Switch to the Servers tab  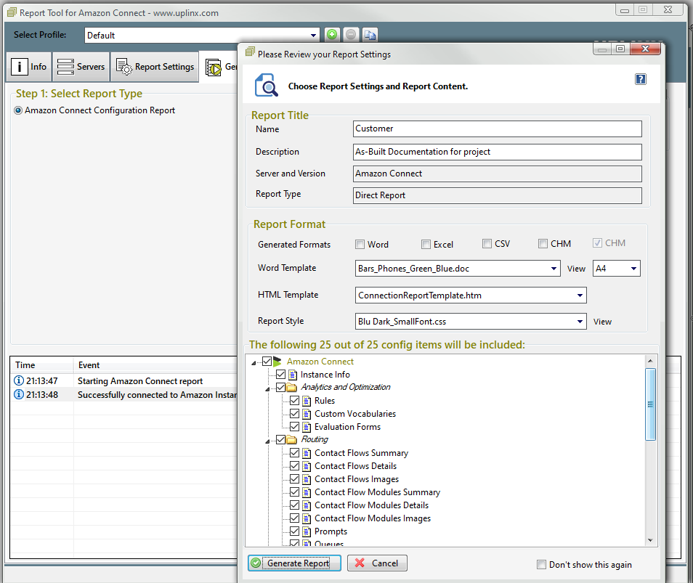(81, 67)
